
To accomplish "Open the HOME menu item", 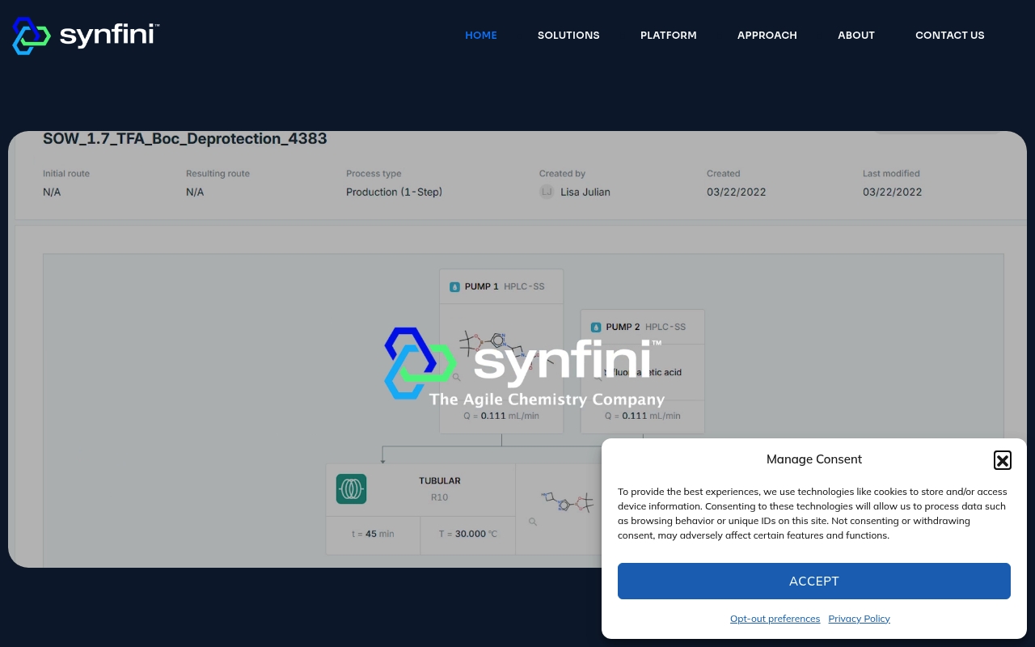I will tap(481, 35).
